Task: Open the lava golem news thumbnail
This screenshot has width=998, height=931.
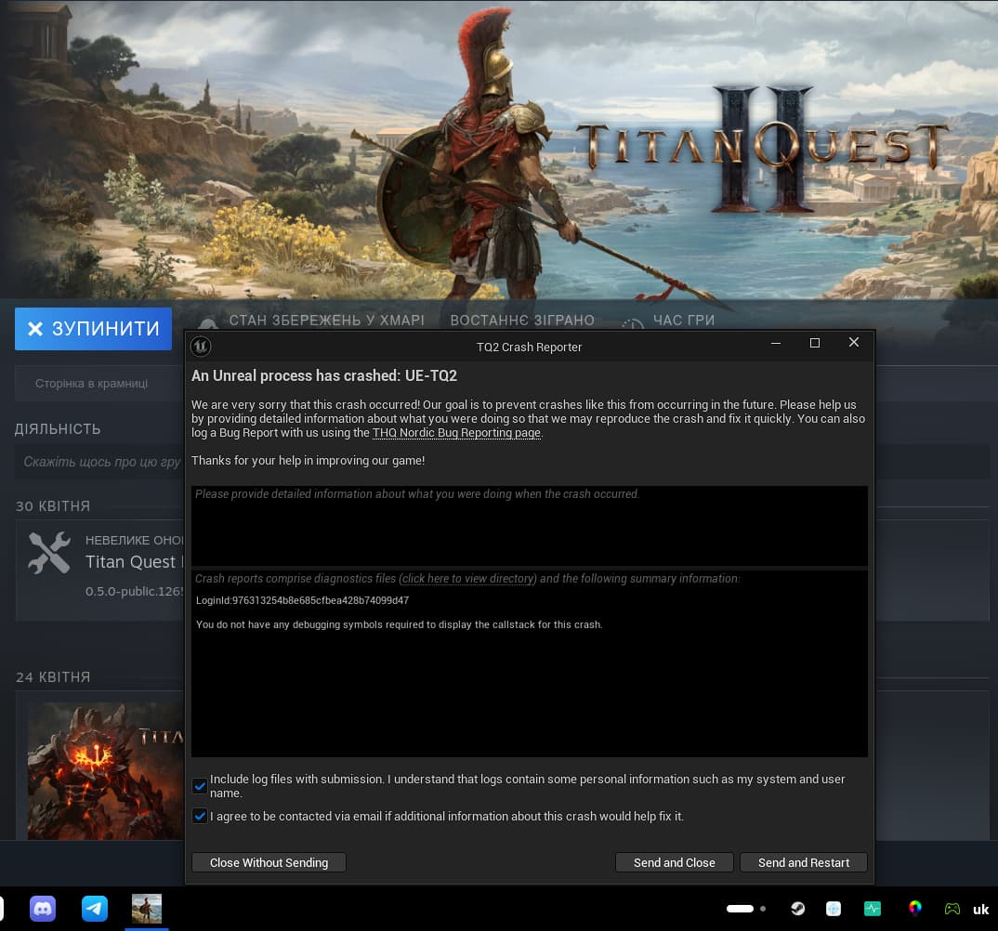Action: pos(106,770)
